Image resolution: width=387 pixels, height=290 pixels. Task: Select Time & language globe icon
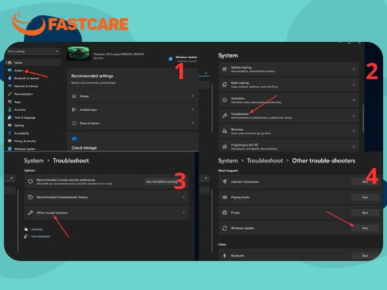[x=10, y=117]
